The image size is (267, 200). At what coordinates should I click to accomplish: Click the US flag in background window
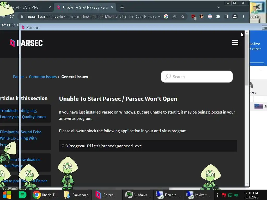click(x=259, y=107)
